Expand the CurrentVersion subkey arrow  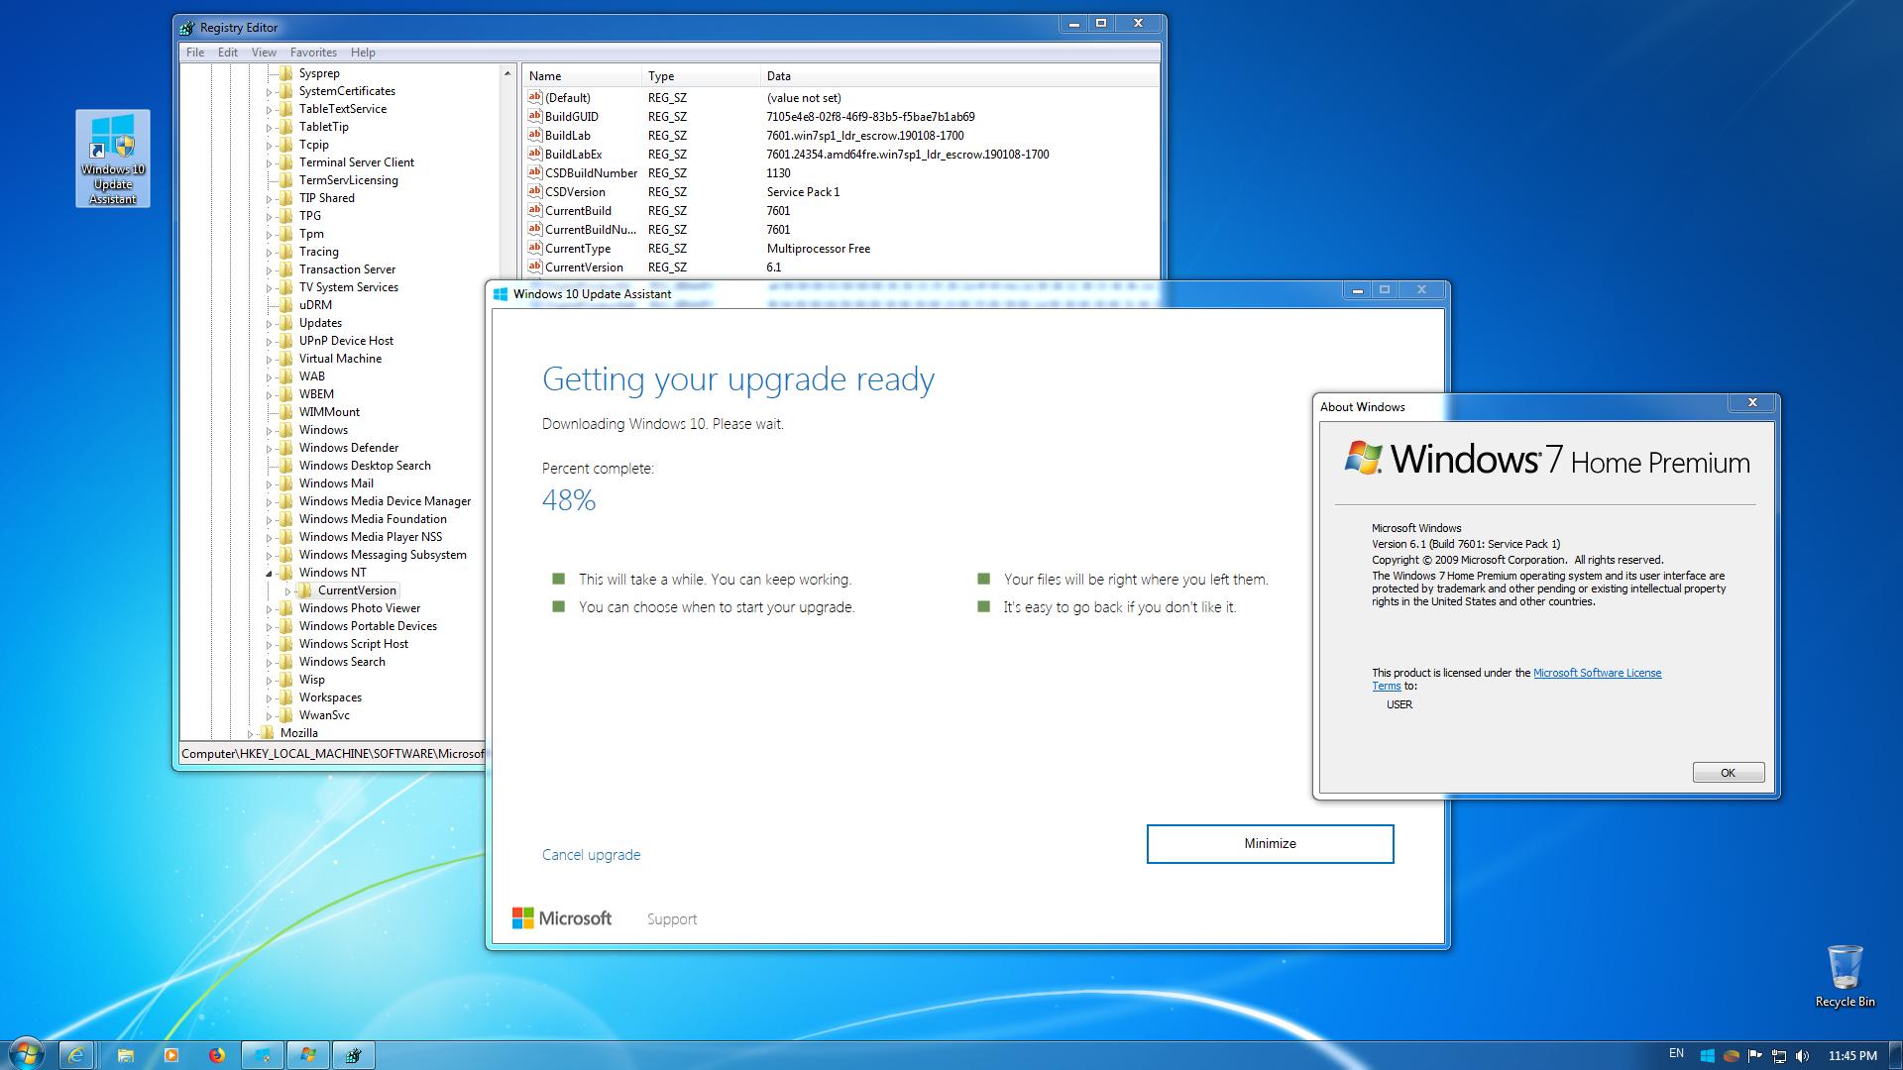click(287, 591)
